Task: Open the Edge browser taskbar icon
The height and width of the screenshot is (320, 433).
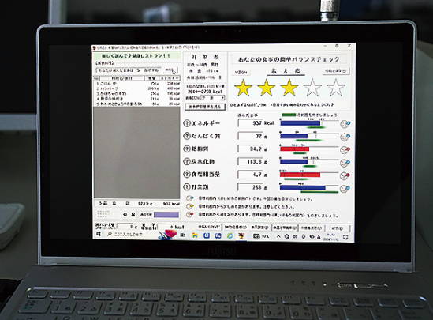Action: [x=230, y=235]
